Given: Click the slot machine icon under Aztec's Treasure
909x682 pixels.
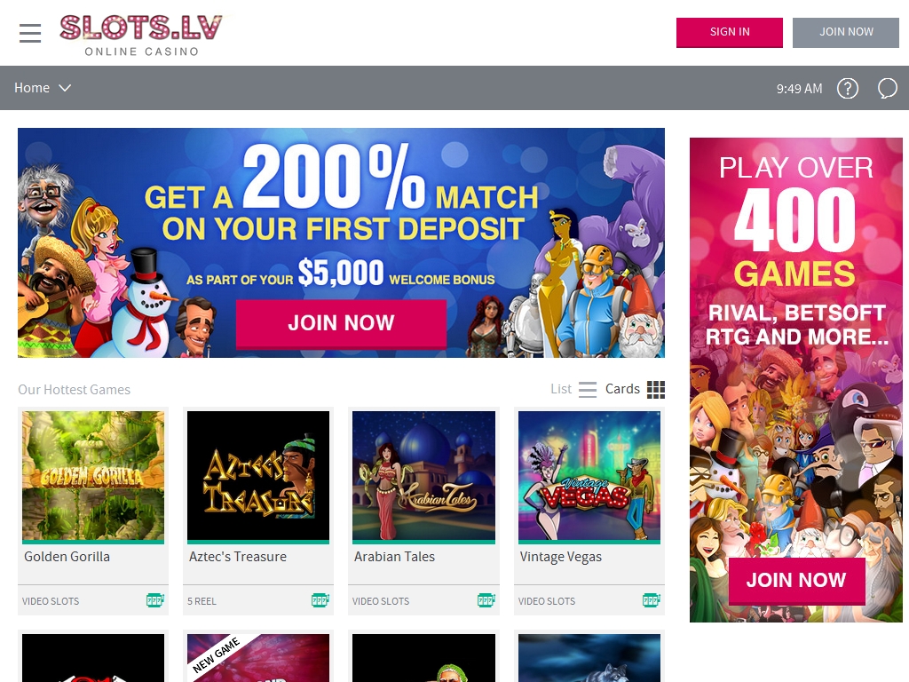Looking at the screenshot, I should pos(320,600).
